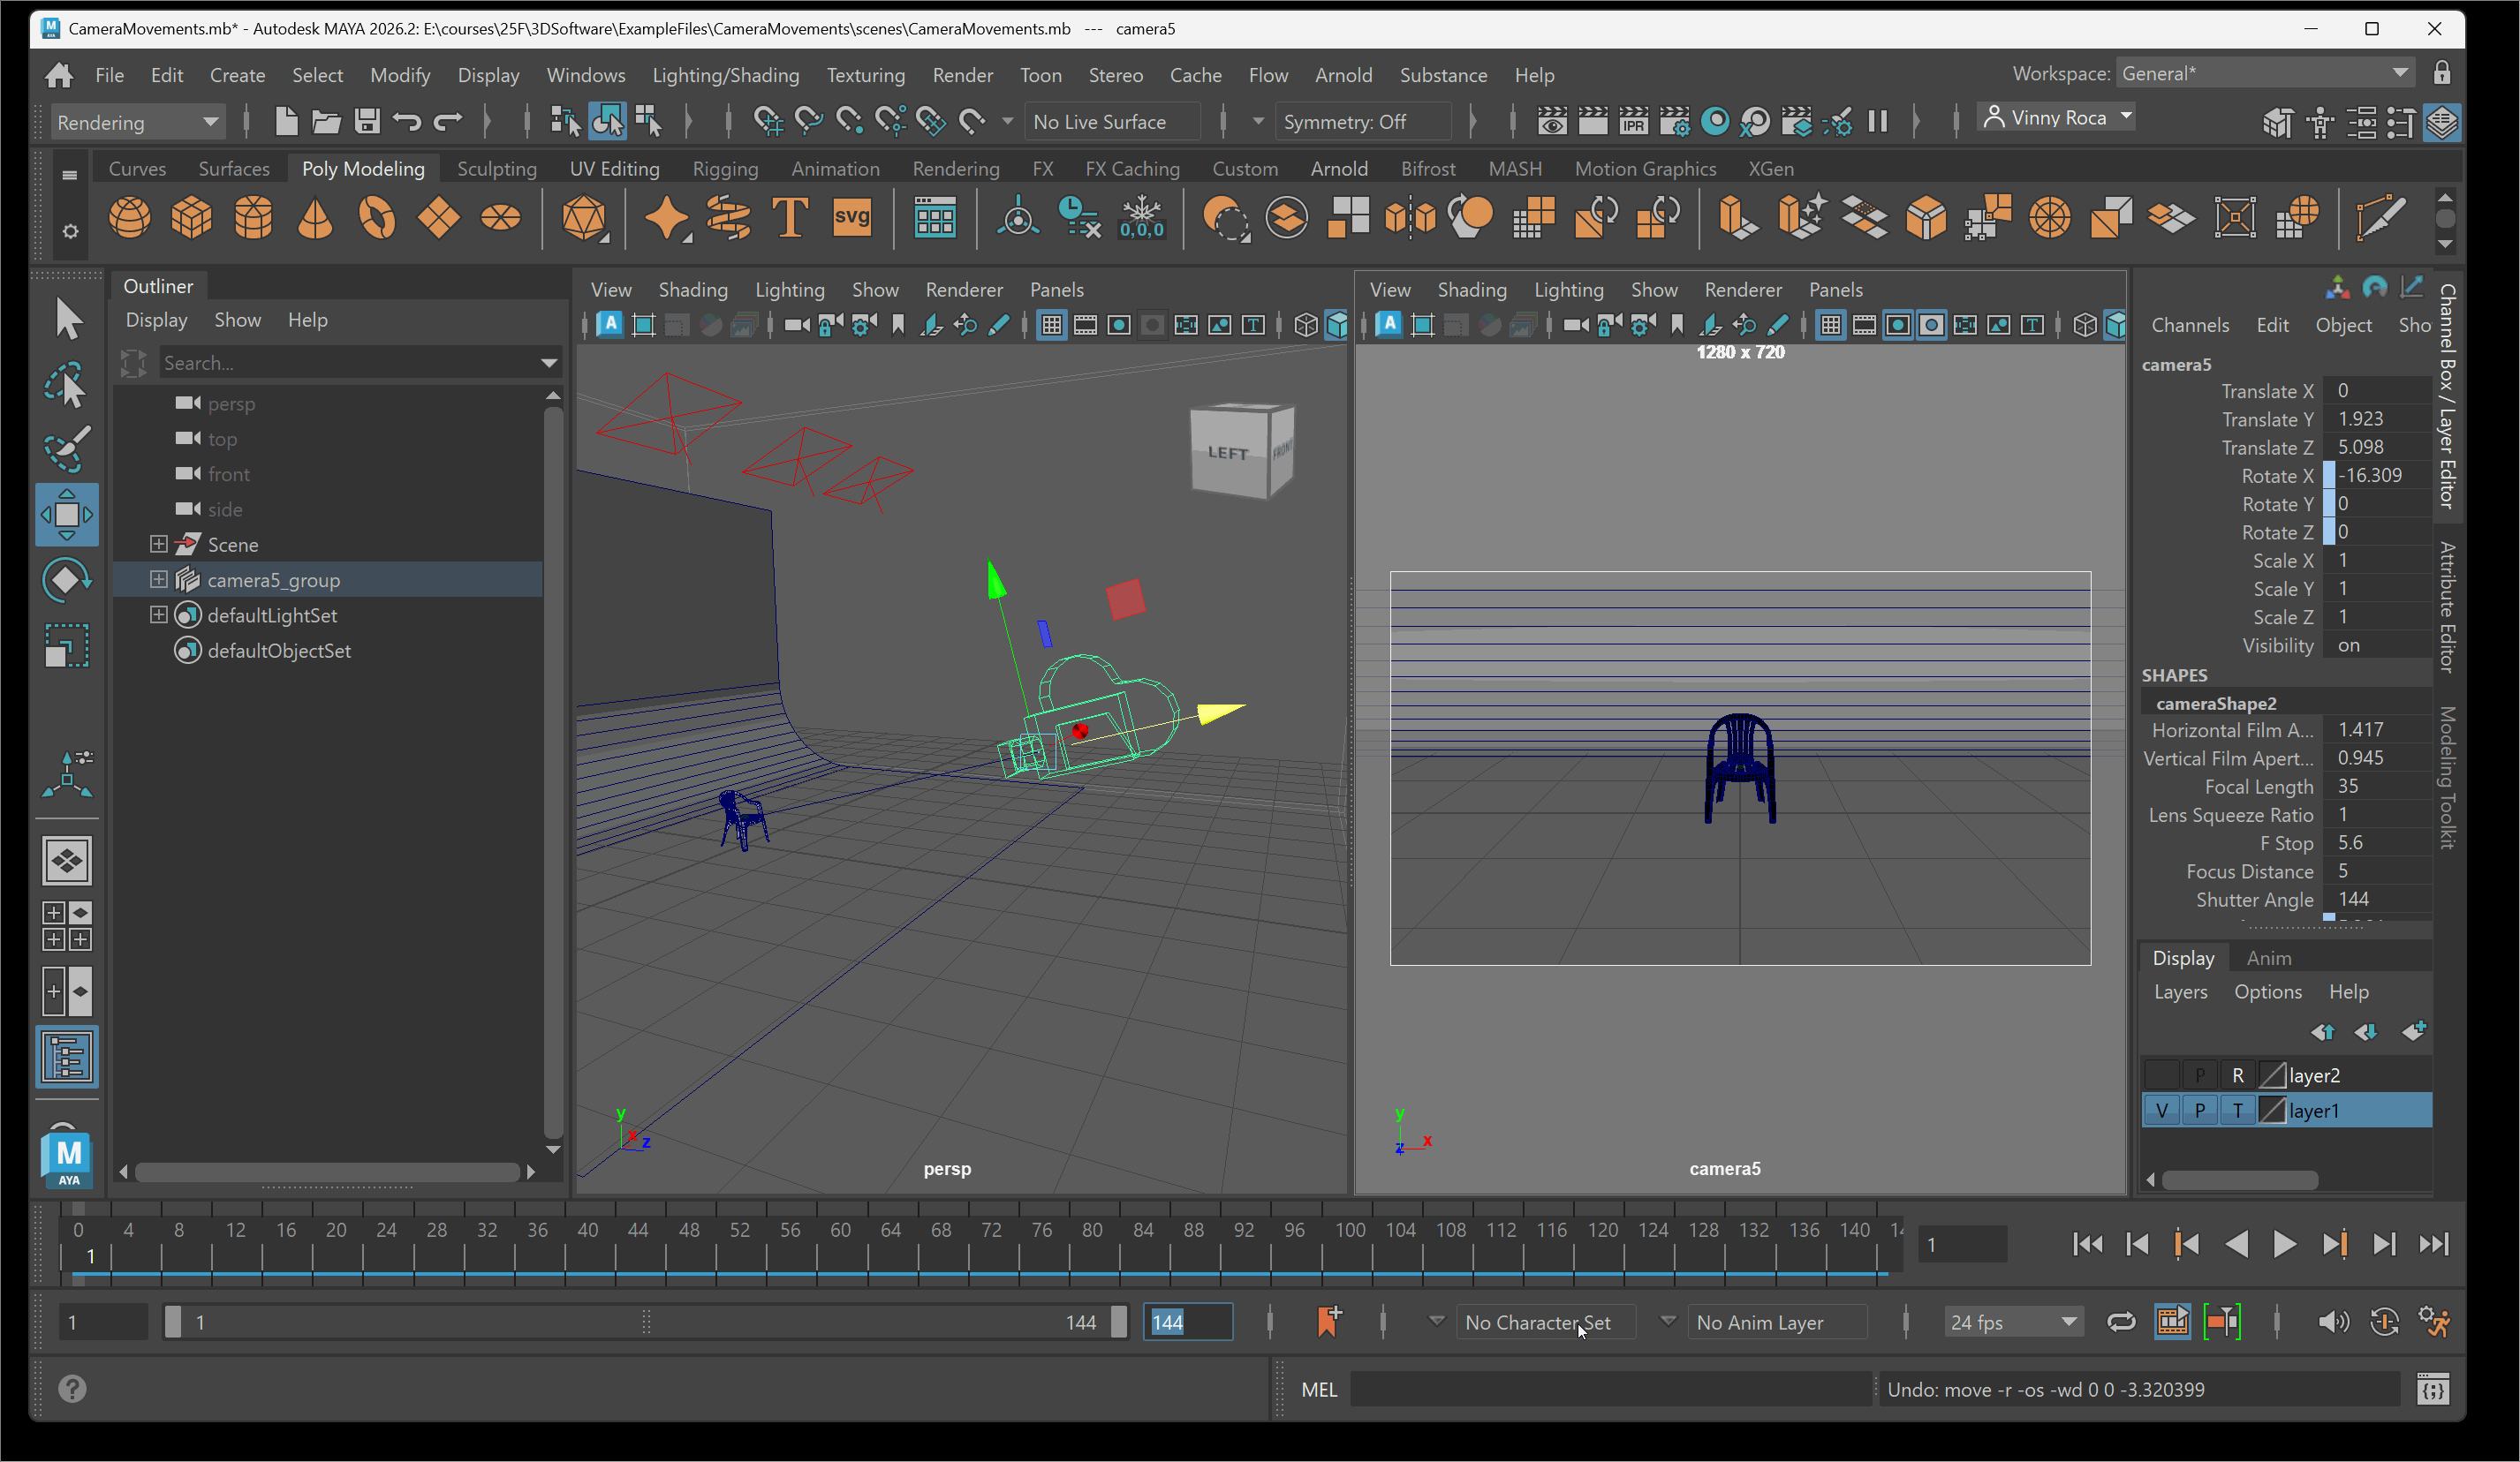Image resolution: width=2520 pixels, height=1462 pixels.
Task: Expand the camera5_group node in Outliner
Action: click(x=158, y=580)
